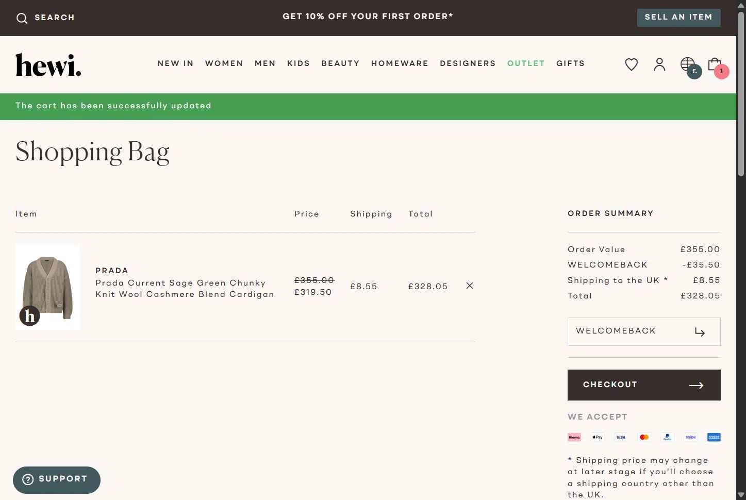
Task: Click the Stripe payment icon
Action: click(x=691, y=437)
